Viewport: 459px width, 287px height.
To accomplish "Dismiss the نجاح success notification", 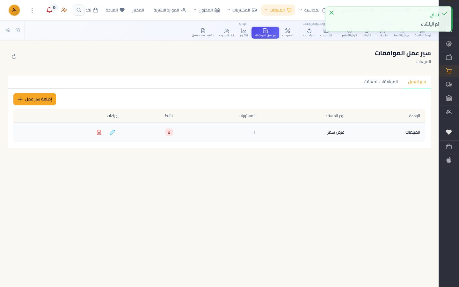I will pos(331,13).
